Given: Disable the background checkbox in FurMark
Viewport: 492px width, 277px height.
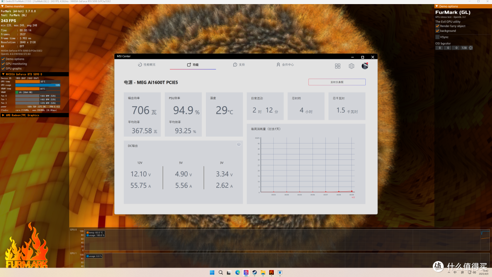Looking at the screenshot, I should pyautogui.click(x=437, y=31).
